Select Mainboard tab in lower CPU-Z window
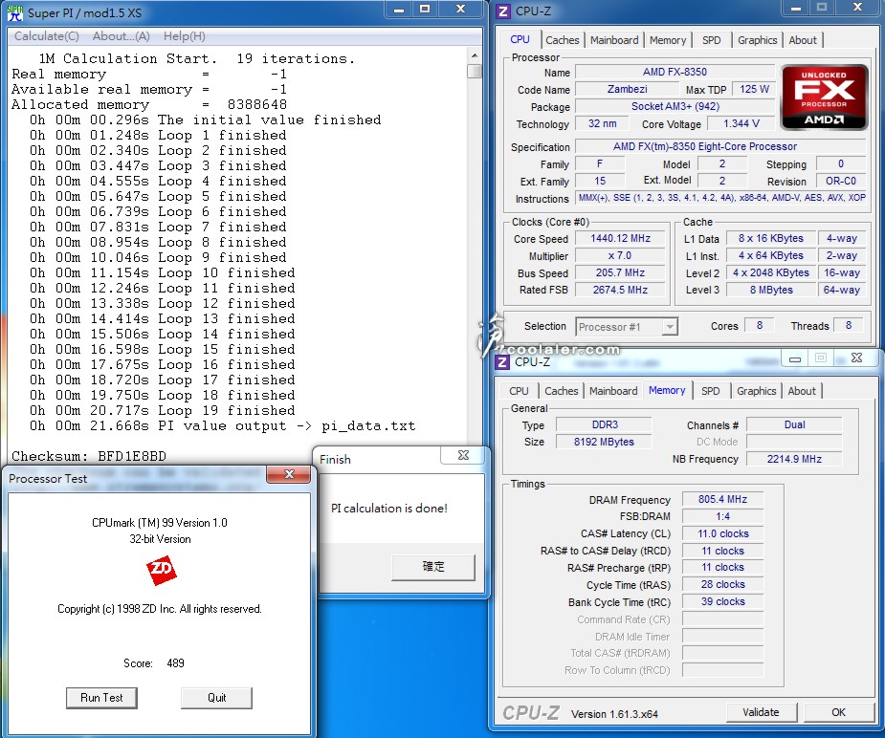885x738 pixels. tap(613, 391)
